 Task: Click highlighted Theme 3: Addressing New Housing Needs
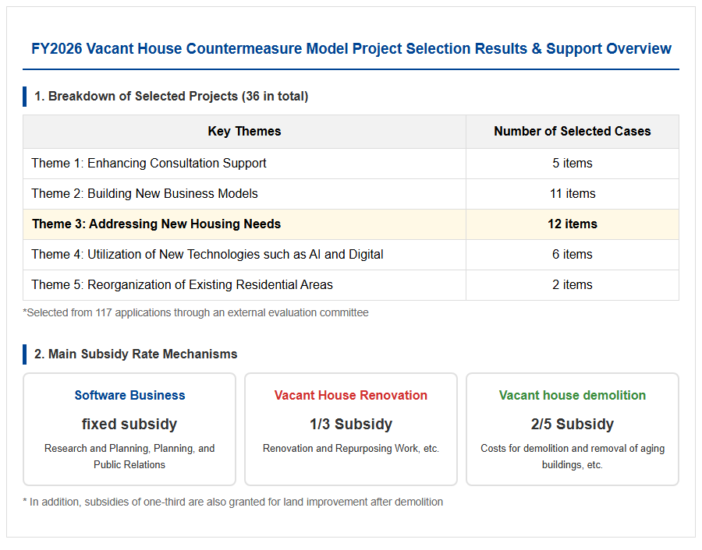point(156,224)
